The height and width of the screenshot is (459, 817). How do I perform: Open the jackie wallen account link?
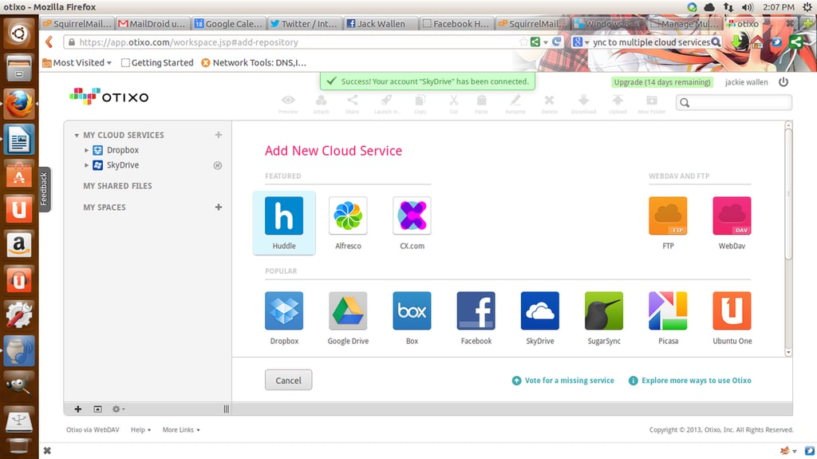click(746, 82)
